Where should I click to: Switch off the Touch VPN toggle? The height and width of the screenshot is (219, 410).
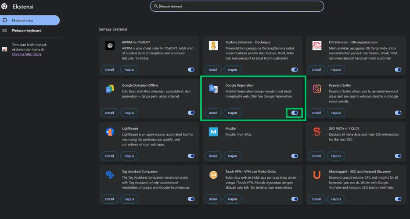[295, 199]
